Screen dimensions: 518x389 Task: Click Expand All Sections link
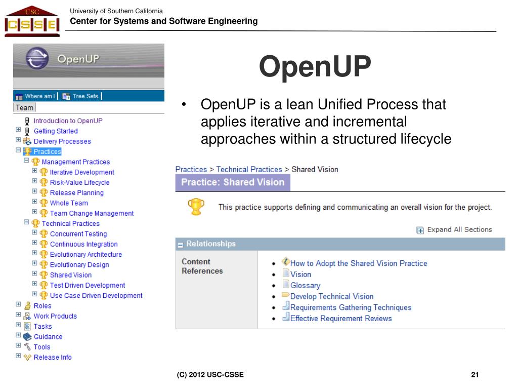point(459,229)
